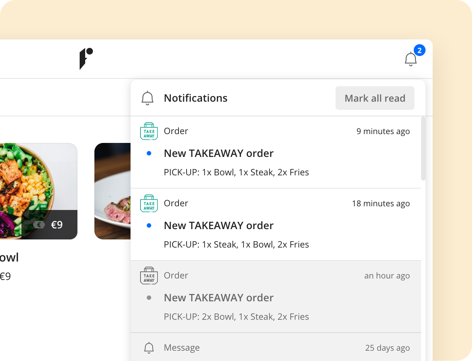Viewport: 472px width, 361px height.
Task: Click takeaway bag icon on 9 minutes ago order
Action: tap(149, 132)
